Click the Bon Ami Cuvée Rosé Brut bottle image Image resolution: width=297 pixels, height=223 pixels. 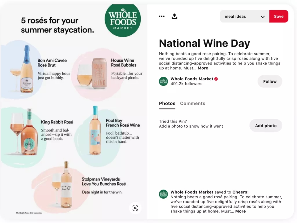click(x=27, y=69)
